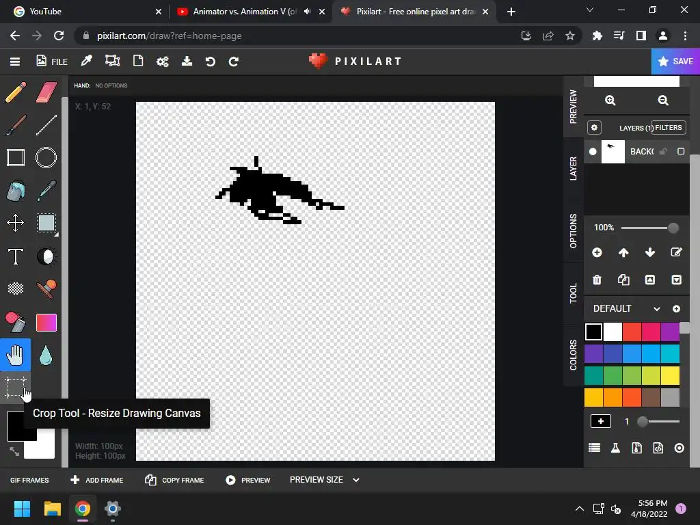Open the Chrome tab search chevron

point(590,10)
